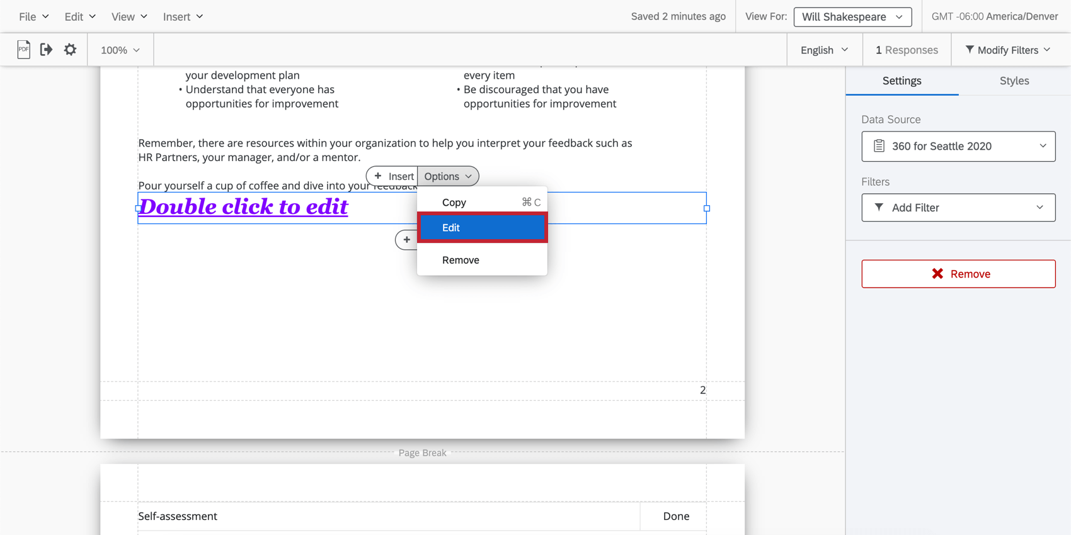Click the GMT -06:00 America/Denver timezone text
The image size is (1071, 535).
(x=995, y=17)
